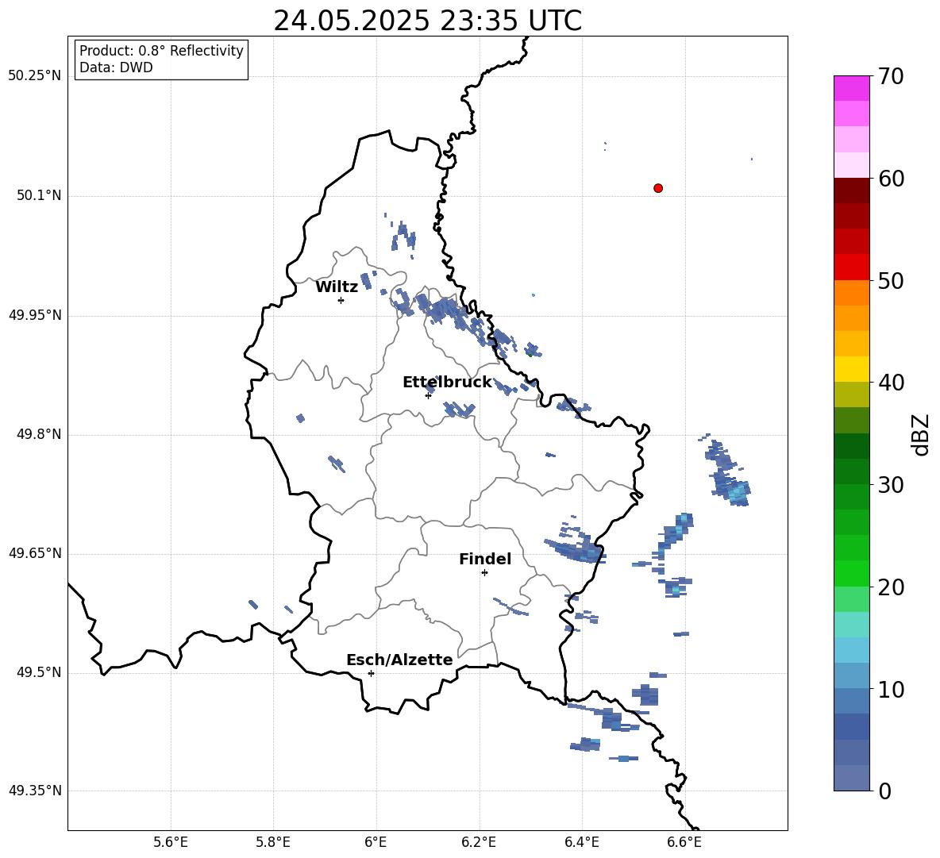
Task: Pick the bright green swatch just above 20 dBZ
Action: [x=851, y=573]
